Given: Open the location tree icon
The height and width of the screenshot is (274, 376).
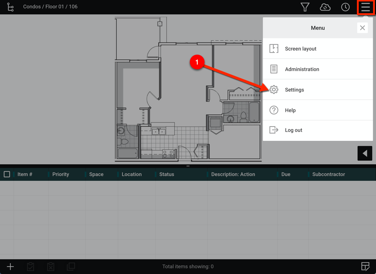Looking at the screenshot, I should point(10,7).
